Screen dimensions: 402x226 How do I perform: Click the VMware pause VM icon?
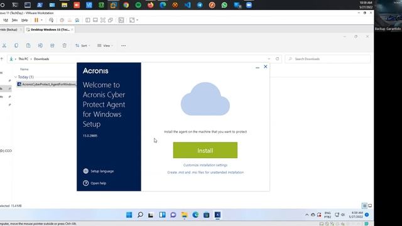(x=36, y=20)
